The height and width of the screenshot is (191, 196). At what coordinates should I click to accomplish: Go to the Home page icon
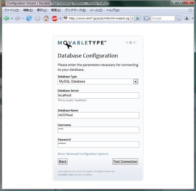[x=46, y=19]
